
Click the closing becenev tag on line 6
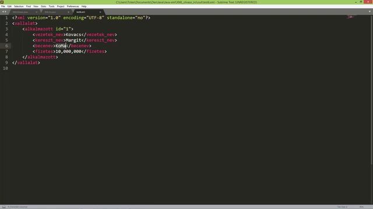coord(79,46)
